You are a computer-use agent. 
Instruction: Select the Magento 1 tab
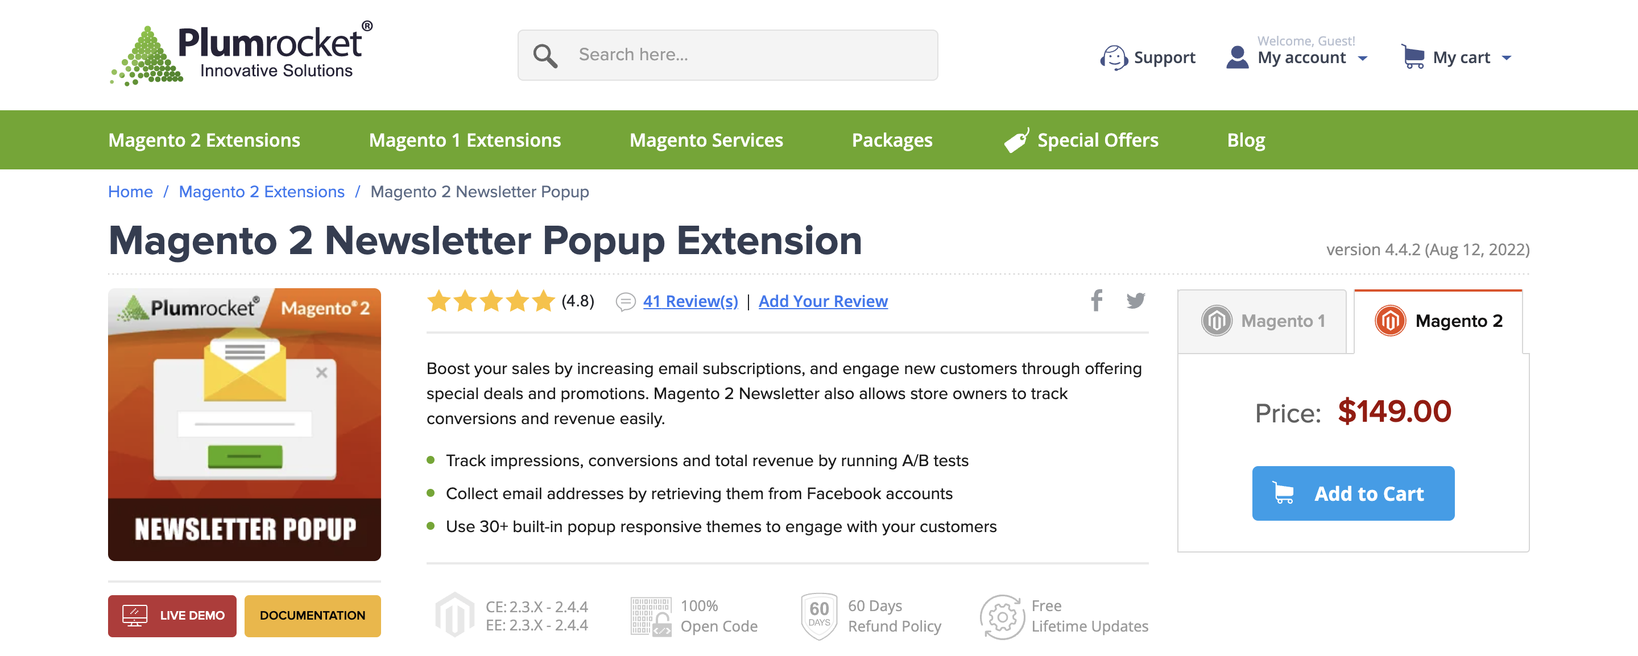tap(1261, 321)
